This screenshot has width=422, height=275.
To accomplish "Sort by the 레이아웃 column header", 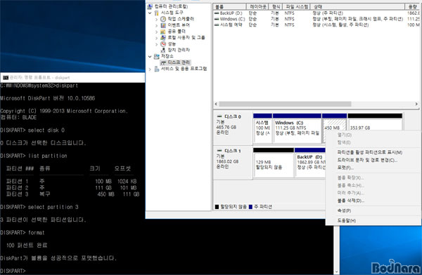I will 257,7.
